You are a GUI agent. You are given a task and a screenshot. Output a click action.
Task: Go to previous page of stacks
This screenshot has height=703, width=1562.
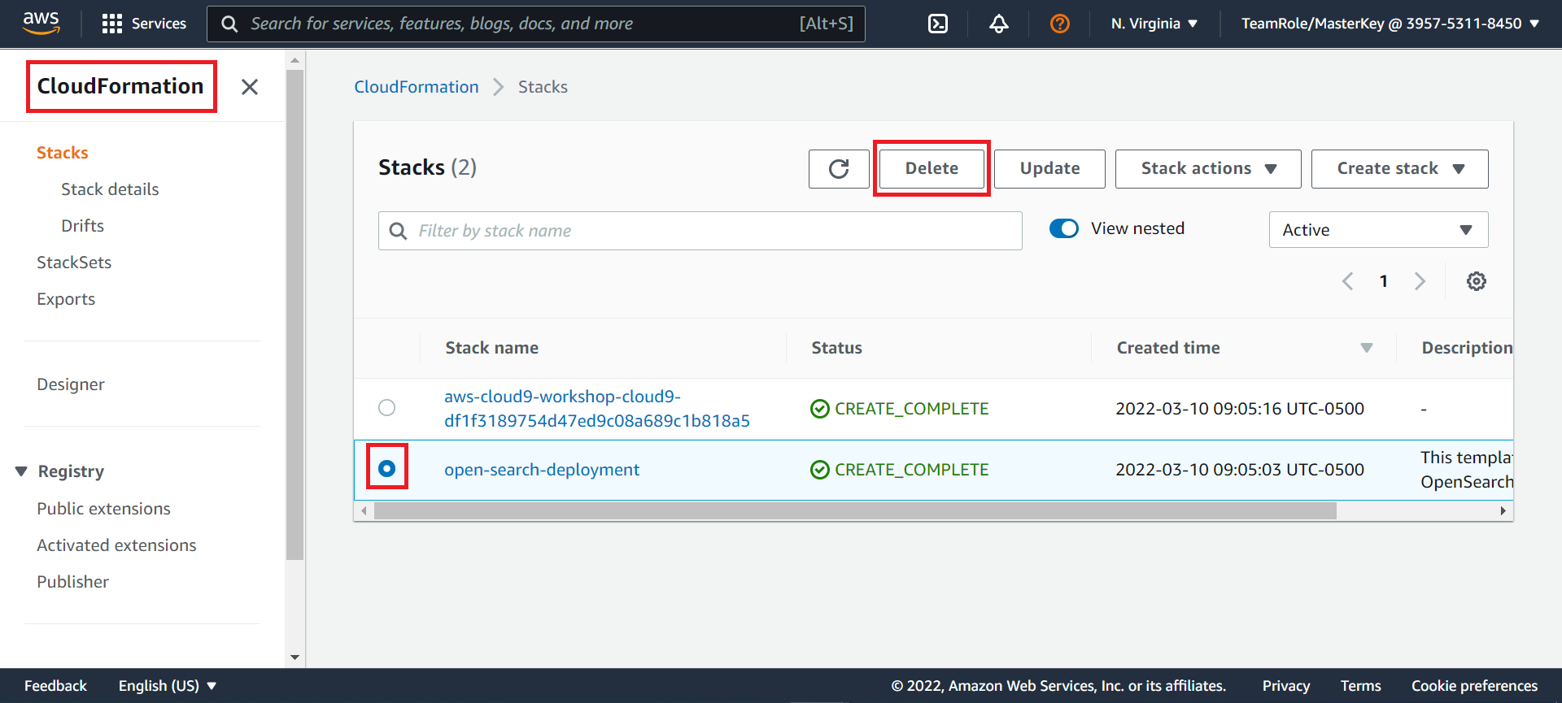pyautogui.click(x=1348, y=281)
